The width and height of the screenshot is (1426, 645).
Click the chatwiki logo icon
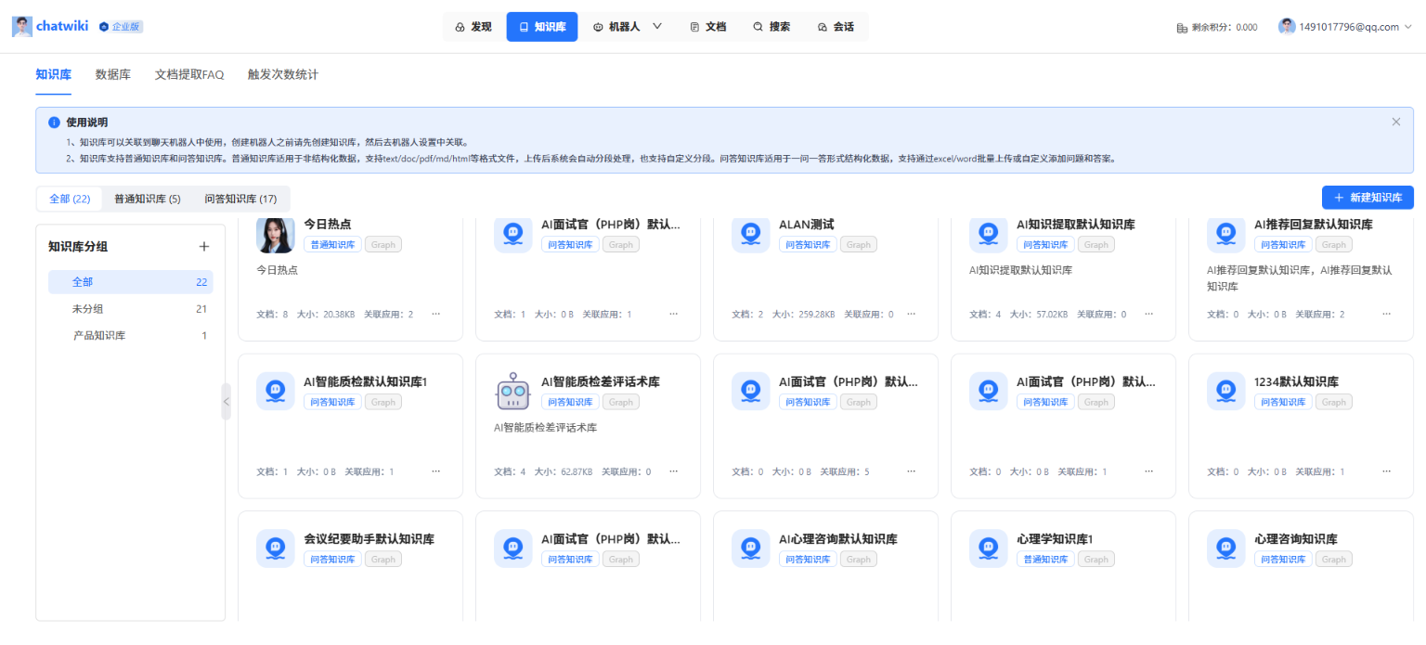click(21, 27)
